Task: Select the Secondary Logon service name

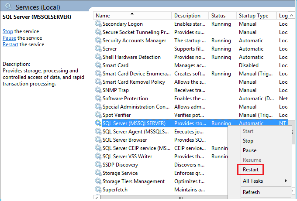Action: click(123, 24)
